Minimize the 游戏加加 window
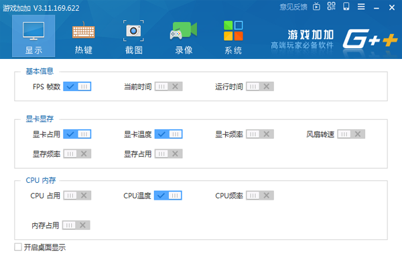The width and height of the screenshot is (402, 268). click(377, 7)
